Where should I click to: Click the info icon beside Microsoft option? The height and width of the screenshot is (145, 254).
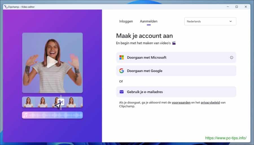231,57
